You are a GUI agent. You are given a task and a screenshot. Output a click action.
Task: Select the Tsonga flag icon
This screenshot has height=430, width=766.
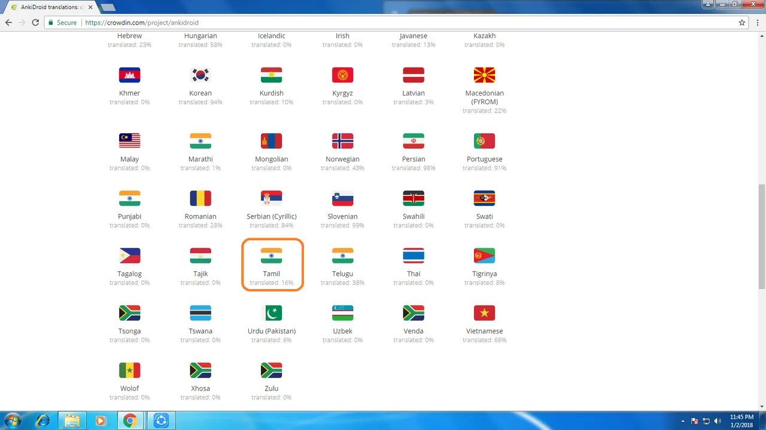tap(129, 313)
